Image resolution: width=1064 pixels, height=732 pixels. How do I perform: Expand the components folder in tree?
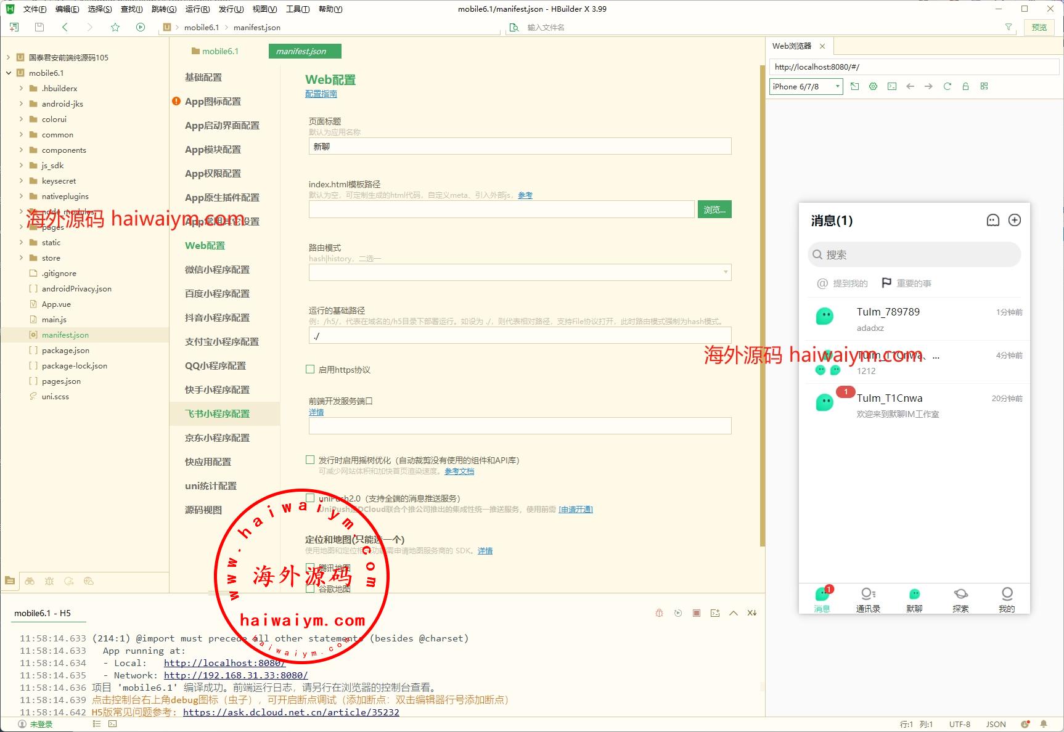(x=21, y=150)
